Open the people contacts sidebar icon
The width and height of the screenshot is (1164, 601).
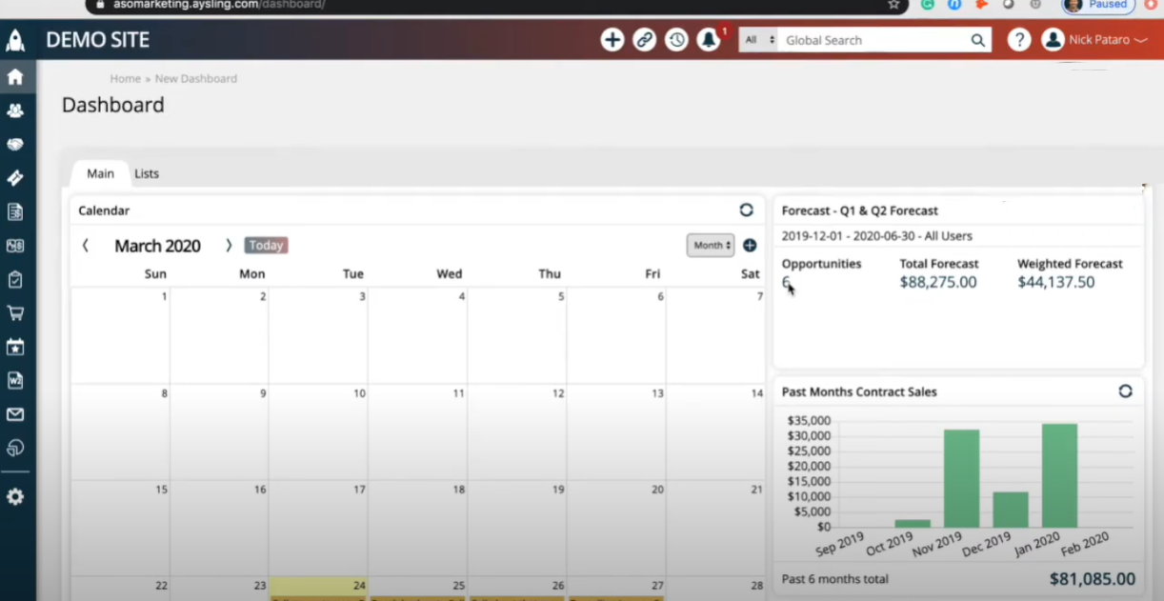click(15, 110)
